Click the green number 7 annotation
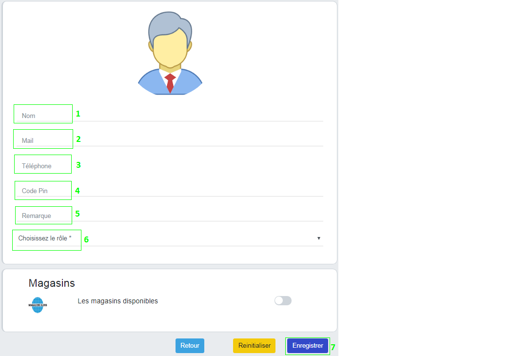The height and width of the screenshot is (356, 510). pyautogui.click(x=333, y=347)
